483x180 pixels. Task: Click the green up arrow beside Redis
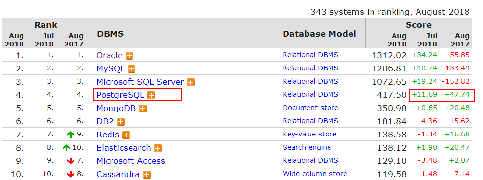coord(70,135)
